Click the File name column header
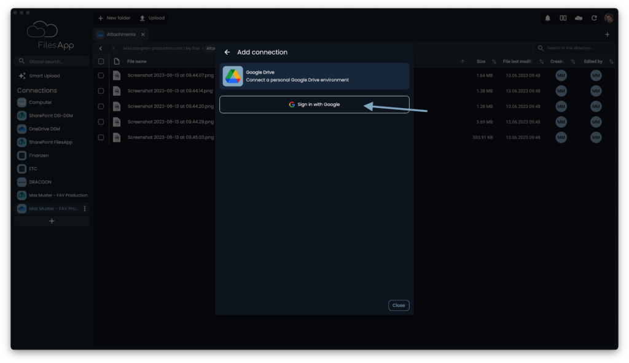 tap(137, 61)
